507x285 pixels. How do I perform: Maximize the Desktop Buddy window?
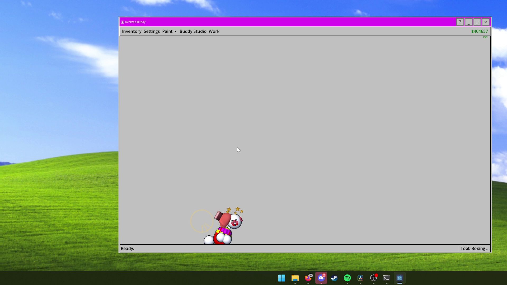[x=477, y=22]
